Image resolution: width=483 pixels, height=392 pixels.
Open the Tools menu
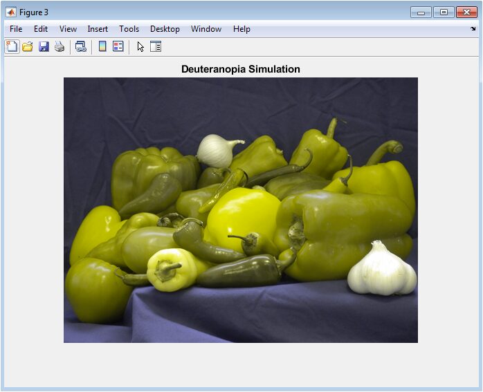(129, 29)
